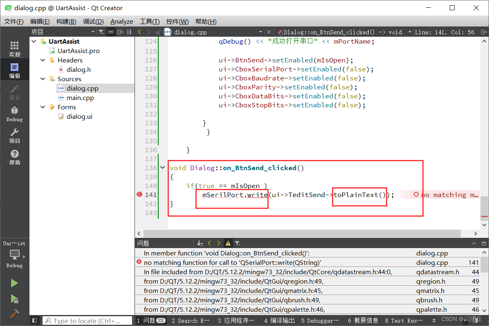Select UartAssist.pro in the project tree
Viewport: 489px width, 326px height.
79,51
